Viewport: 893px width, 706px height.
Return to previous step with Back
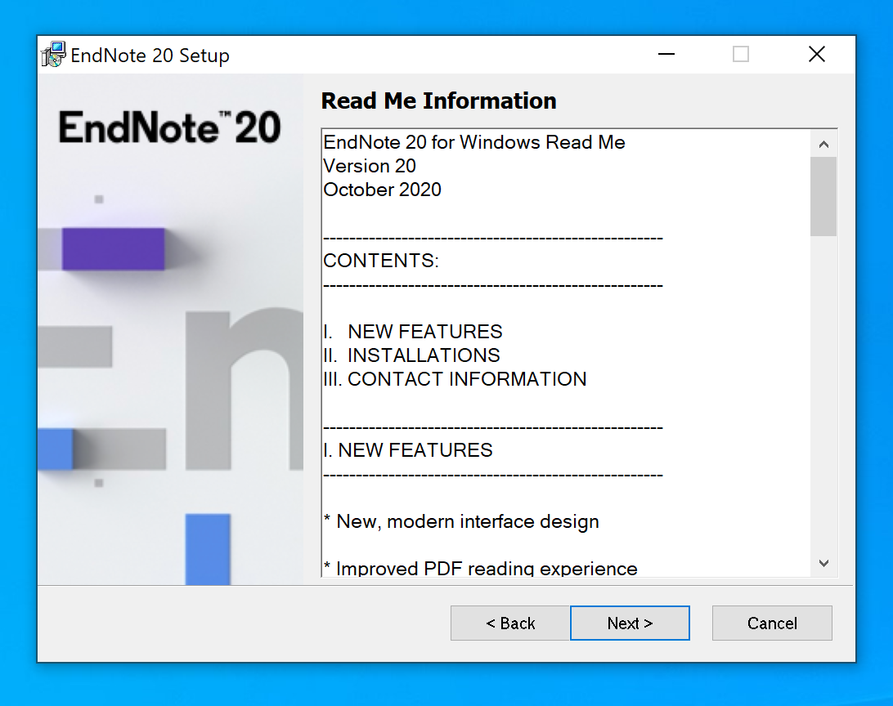pos(510,623)
